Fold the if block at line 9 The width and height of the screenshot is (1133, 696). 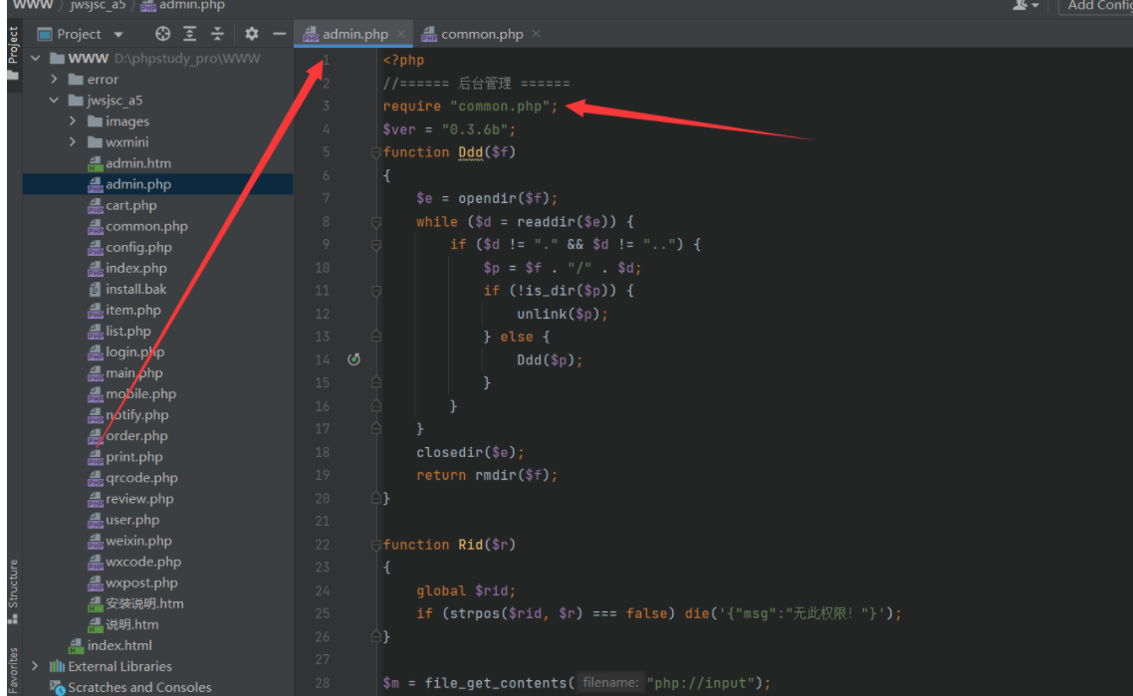point(375,245)
